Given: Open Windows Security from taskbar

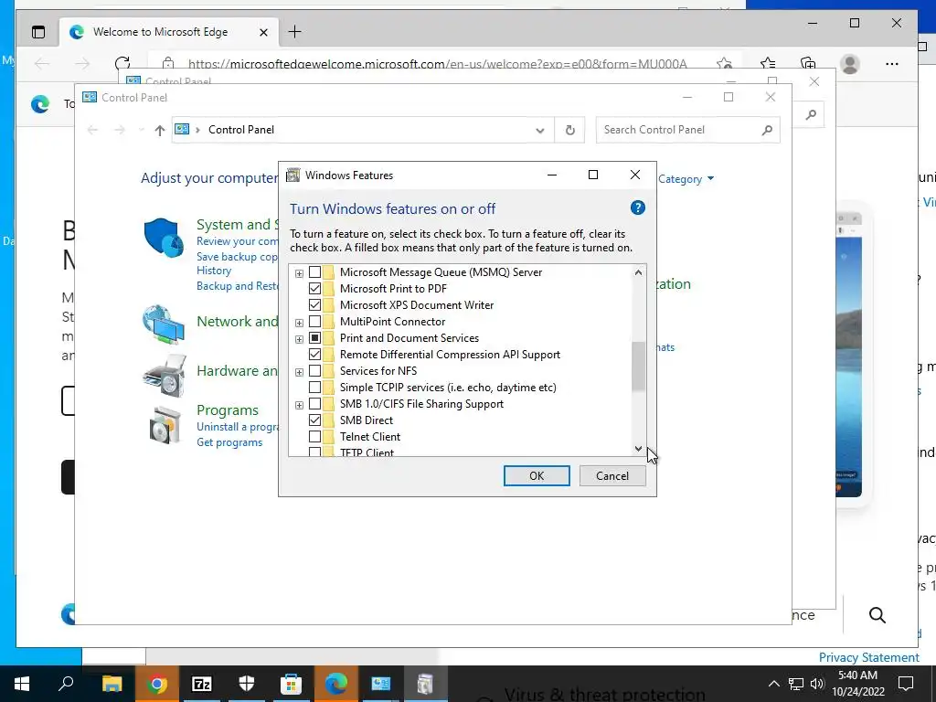Looking at the screenshot, I should [246, 684].
